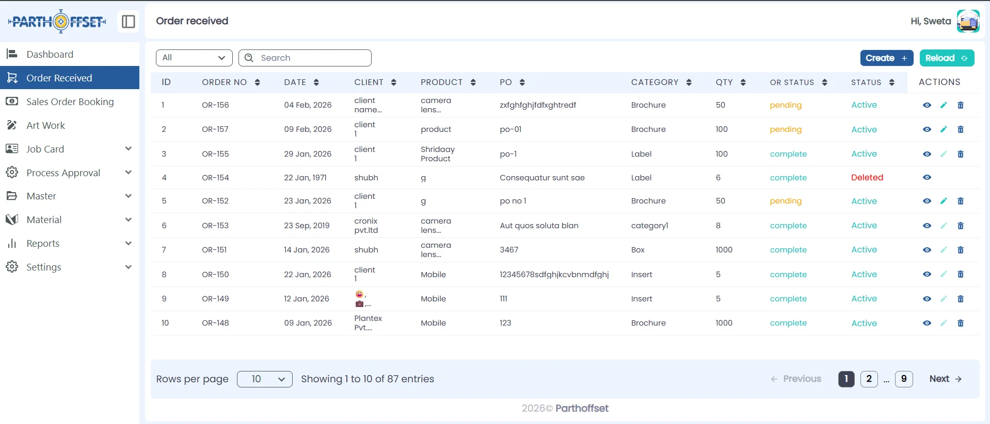
Task: Open Sales Order Booking in sidebar
Action: (x=70, y=101)
